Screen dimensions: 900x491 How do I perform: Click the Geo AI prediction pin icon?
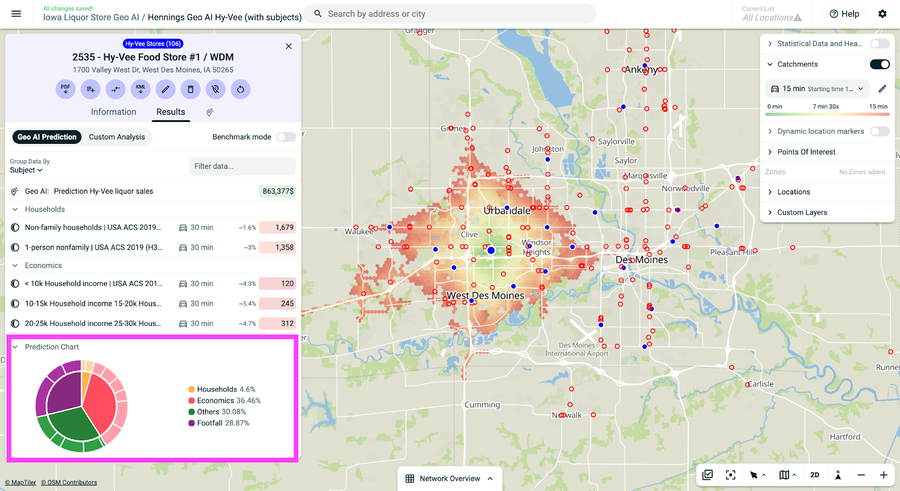(15, 192)
